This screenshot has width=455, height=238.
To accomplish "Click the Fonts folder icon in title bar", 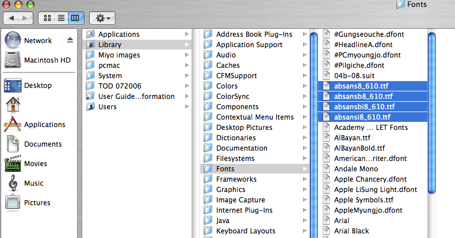I will tap(401, 4).
